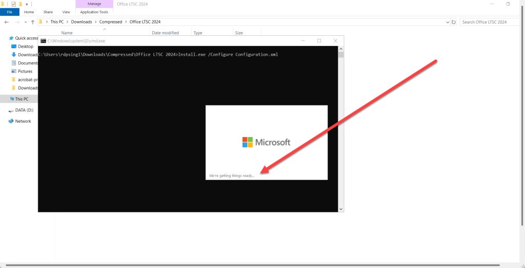Refresh the Office LTSC 2024 folder
The width and height of the screenshot is (525, 268).
[x=454, y=22]
